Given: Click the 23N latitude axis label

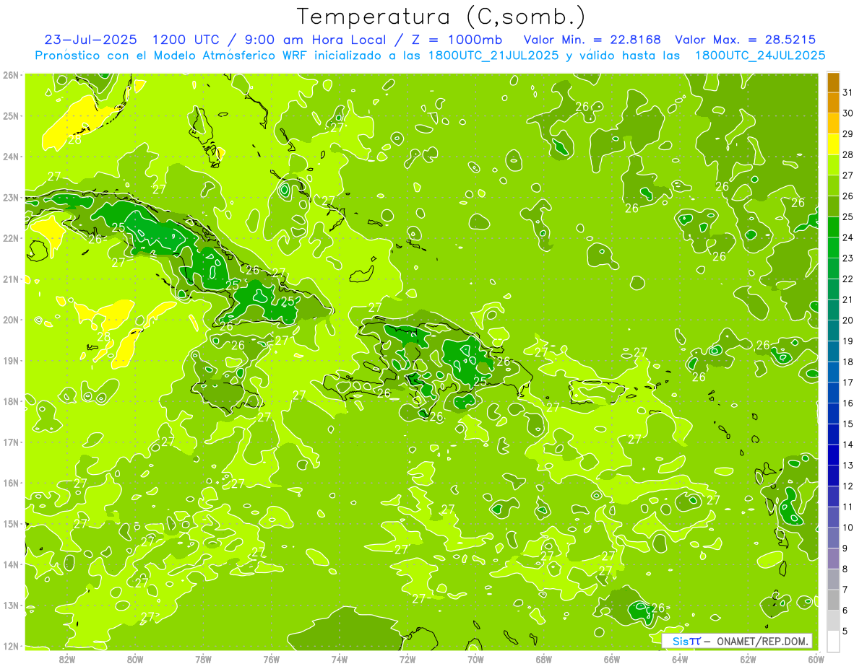Looking at the screenshot, I should click(x=11, y=198).
